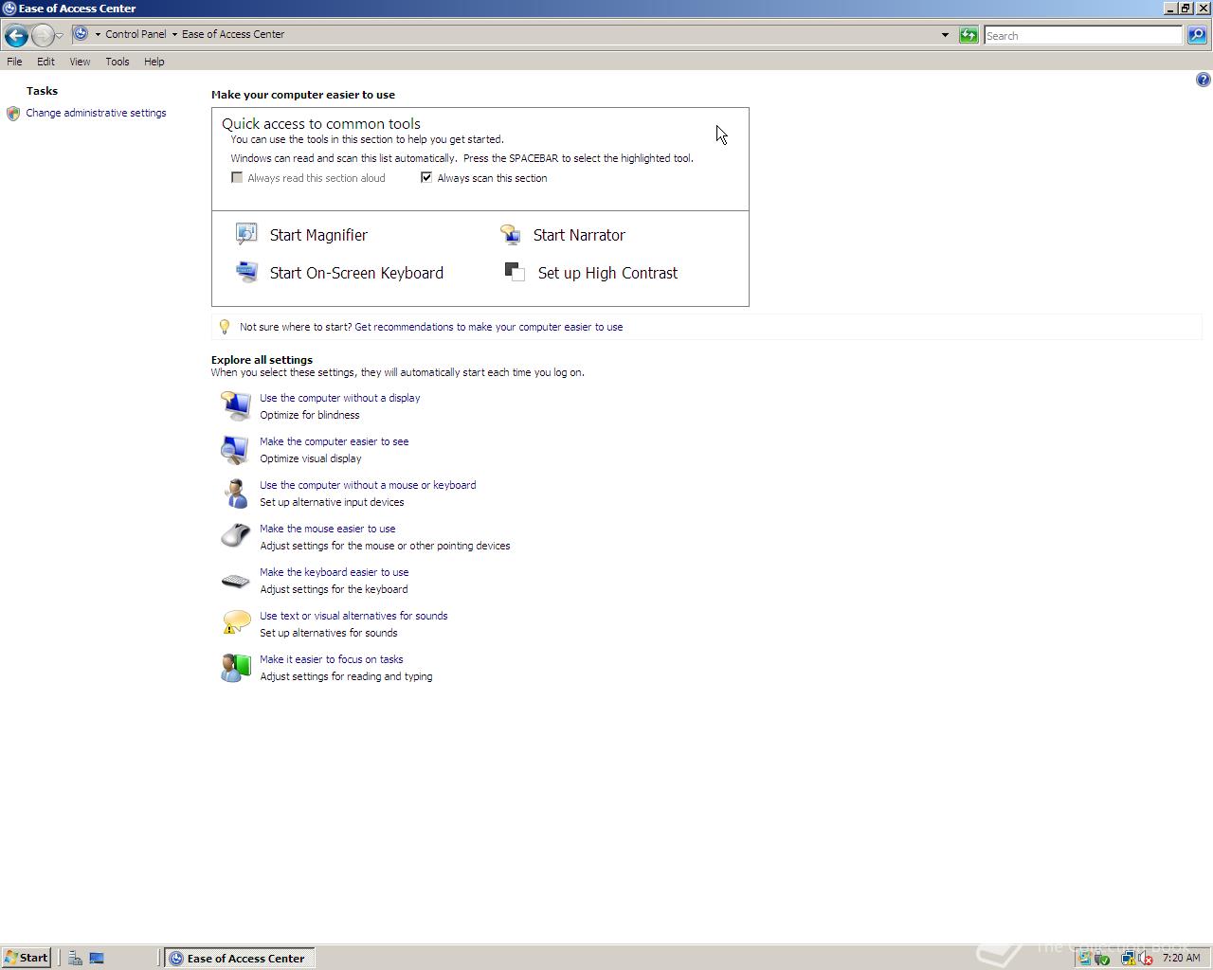Open the Help menu
Viewport: 1213px width, 970px height.
click(x=154, y=62)
